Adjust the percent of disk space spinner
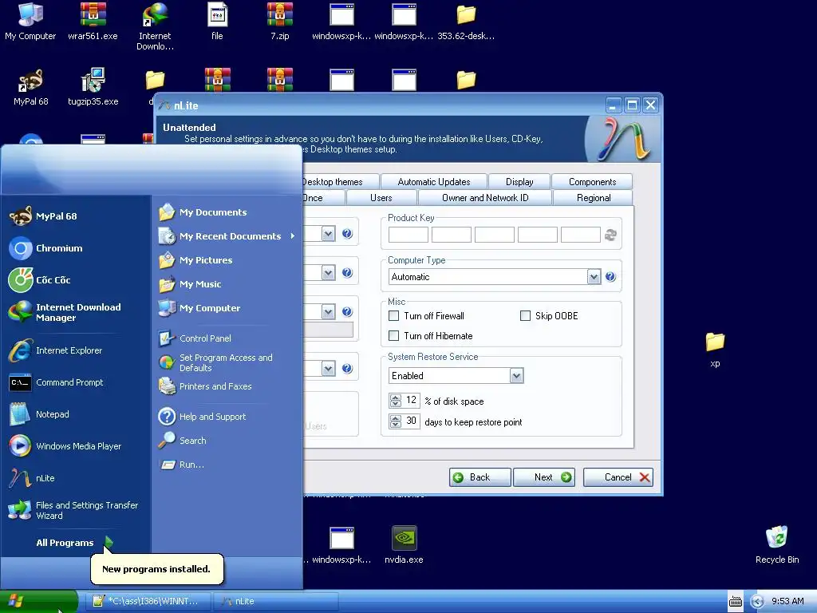817x613 pixels. 396,401
